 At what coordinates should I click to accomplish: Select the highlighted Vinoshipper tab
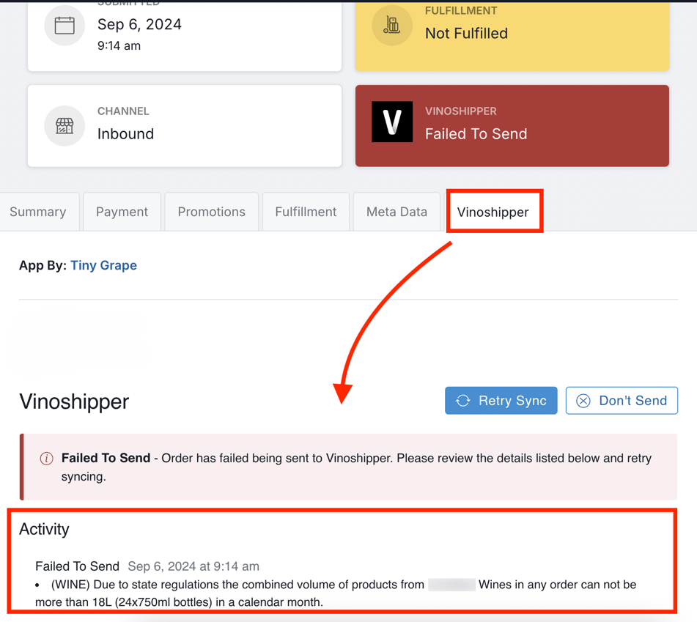[494, 211]
